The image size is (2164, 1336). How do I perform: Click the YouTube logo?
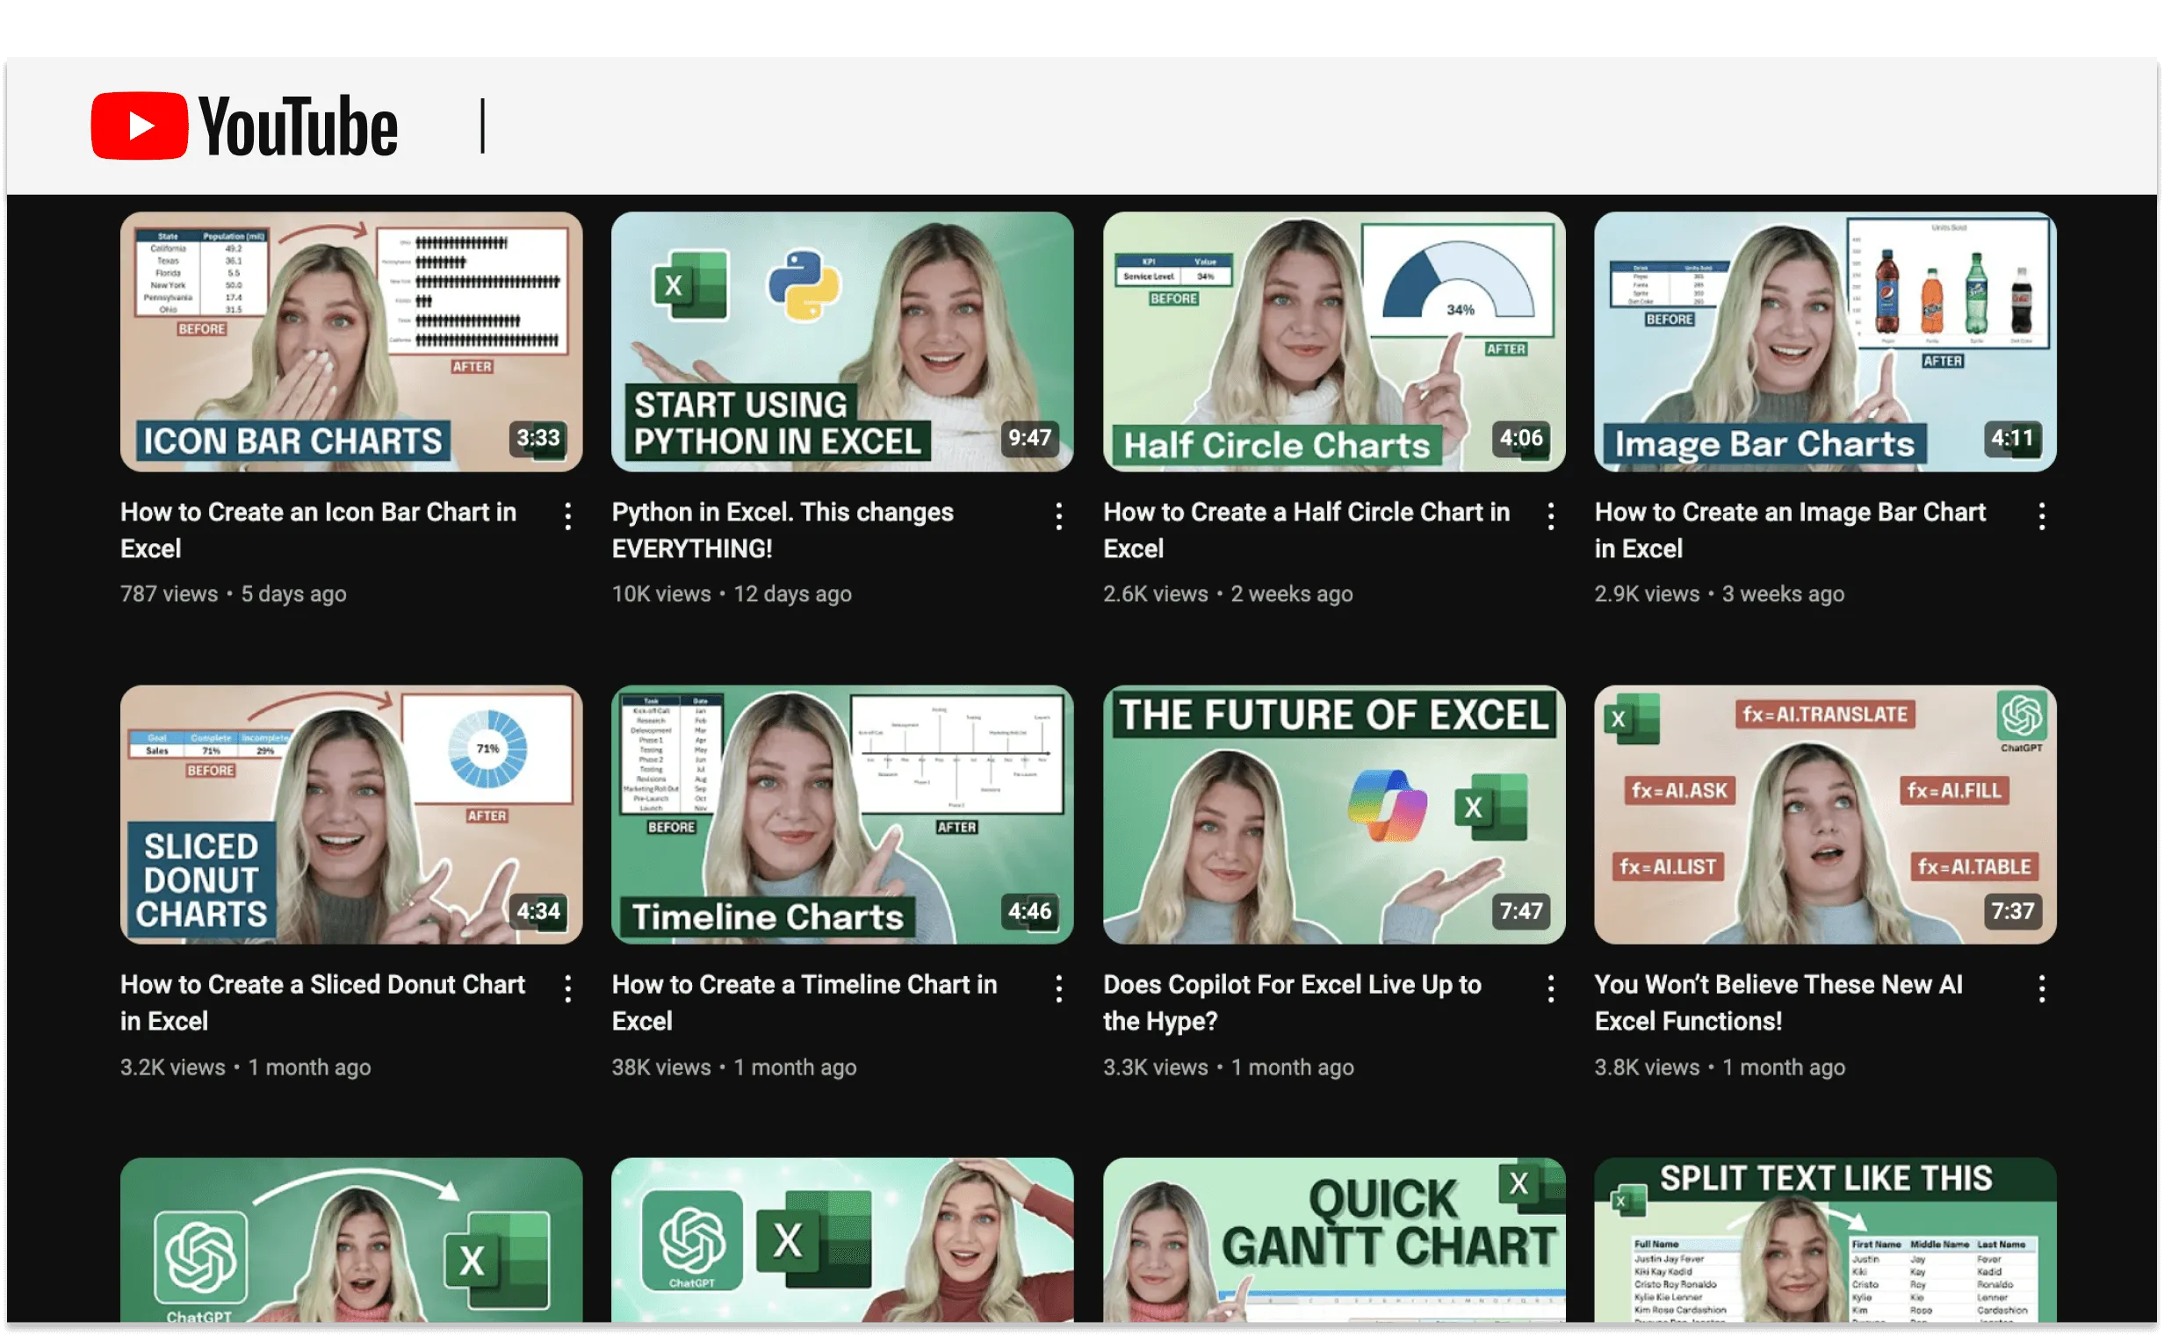tap(245, 126)
